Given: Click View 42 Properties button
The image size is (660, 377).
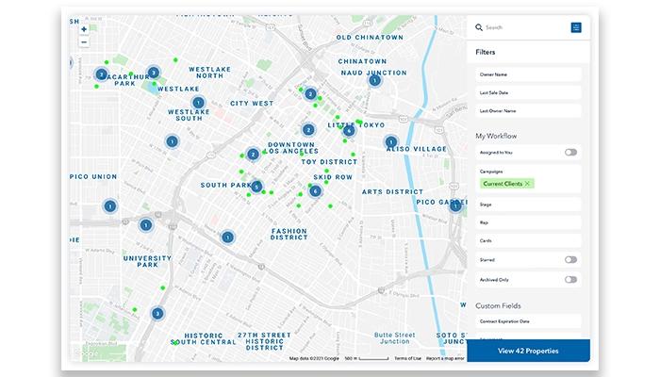Looking at the screenshot, I should pyautogui.click(x=528, y=351).
